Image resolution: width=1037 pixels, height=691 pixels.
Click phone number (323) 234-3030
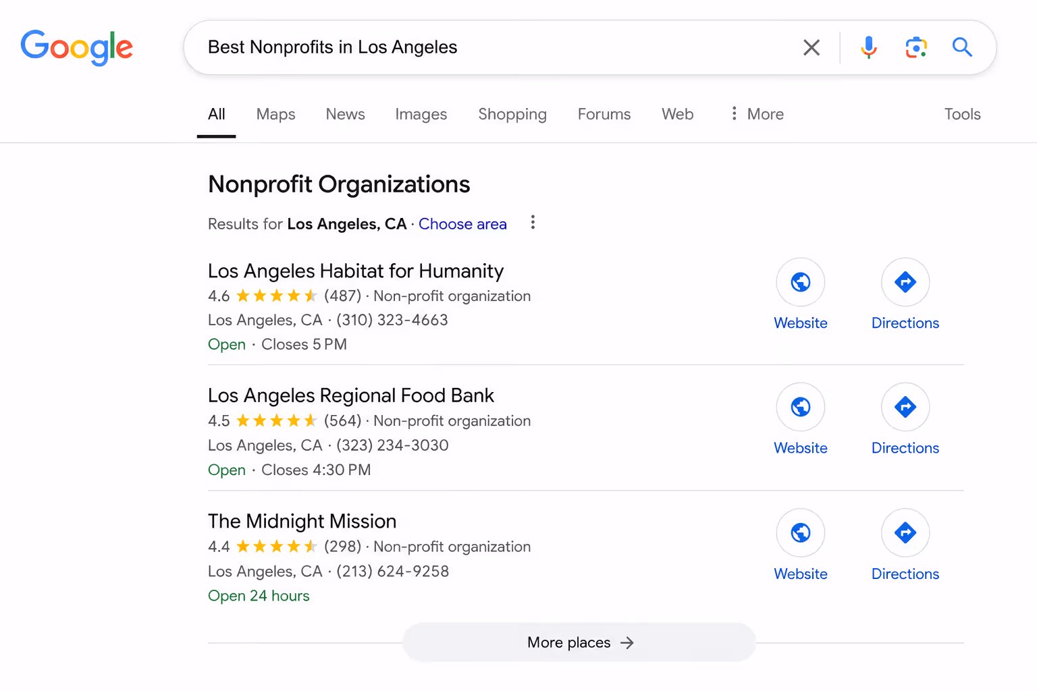[x=392, y=445]
